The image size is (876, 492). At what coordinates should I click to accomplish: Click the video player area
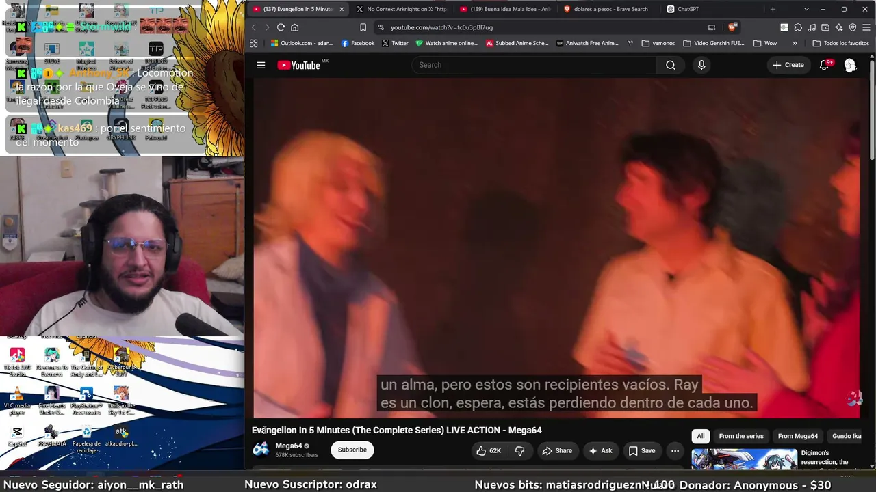tap(556, 247)
